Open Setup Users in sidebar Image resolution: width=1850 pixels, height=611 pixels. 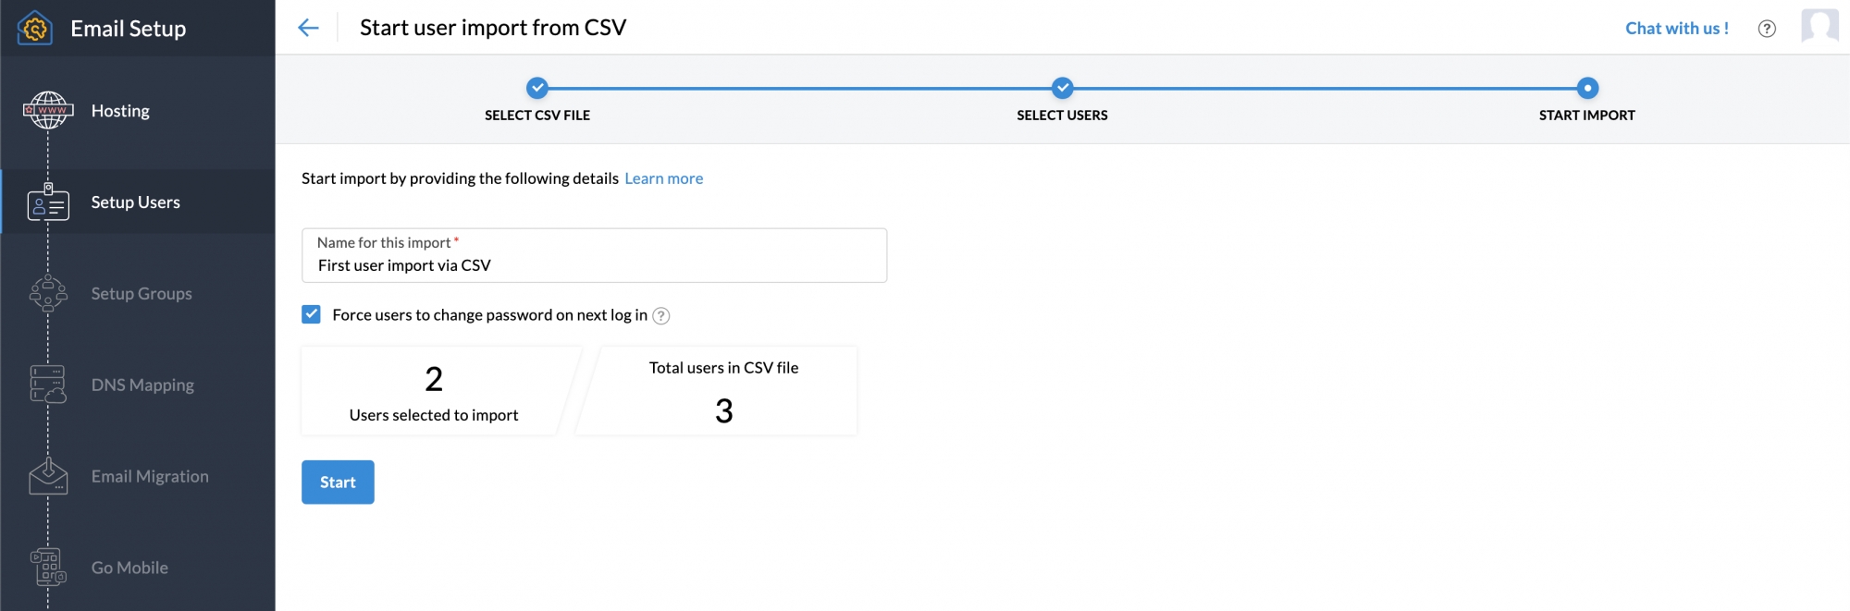click(x=135, y=202)
